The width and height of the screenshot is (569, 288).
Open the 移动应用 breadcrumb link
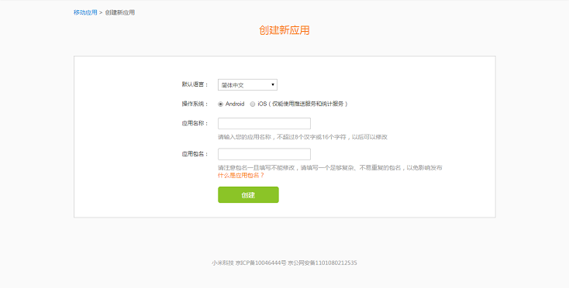(x=85, y=12)
